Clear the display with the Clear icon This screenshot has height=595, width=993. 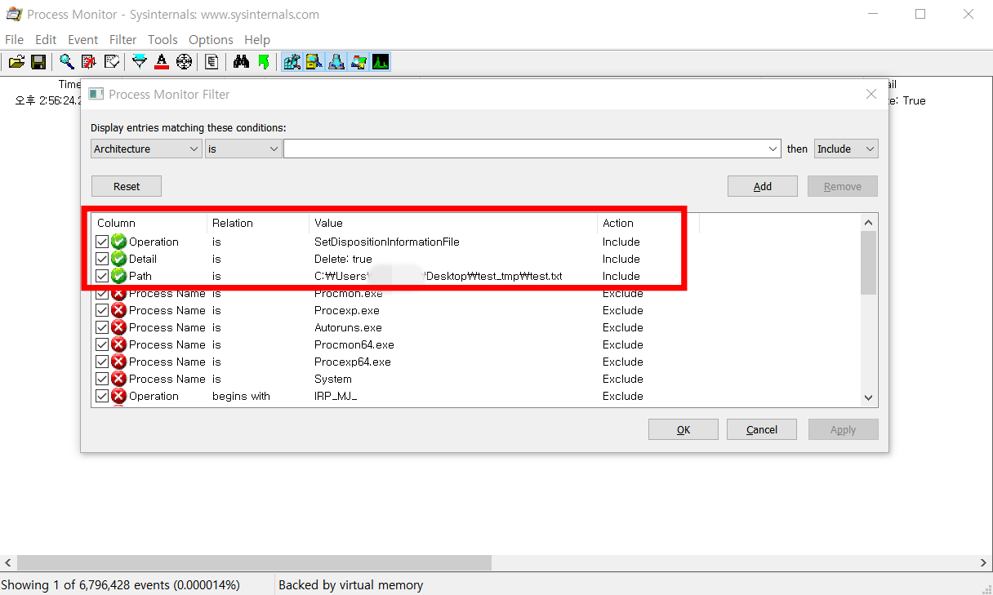tap(112, 61)
